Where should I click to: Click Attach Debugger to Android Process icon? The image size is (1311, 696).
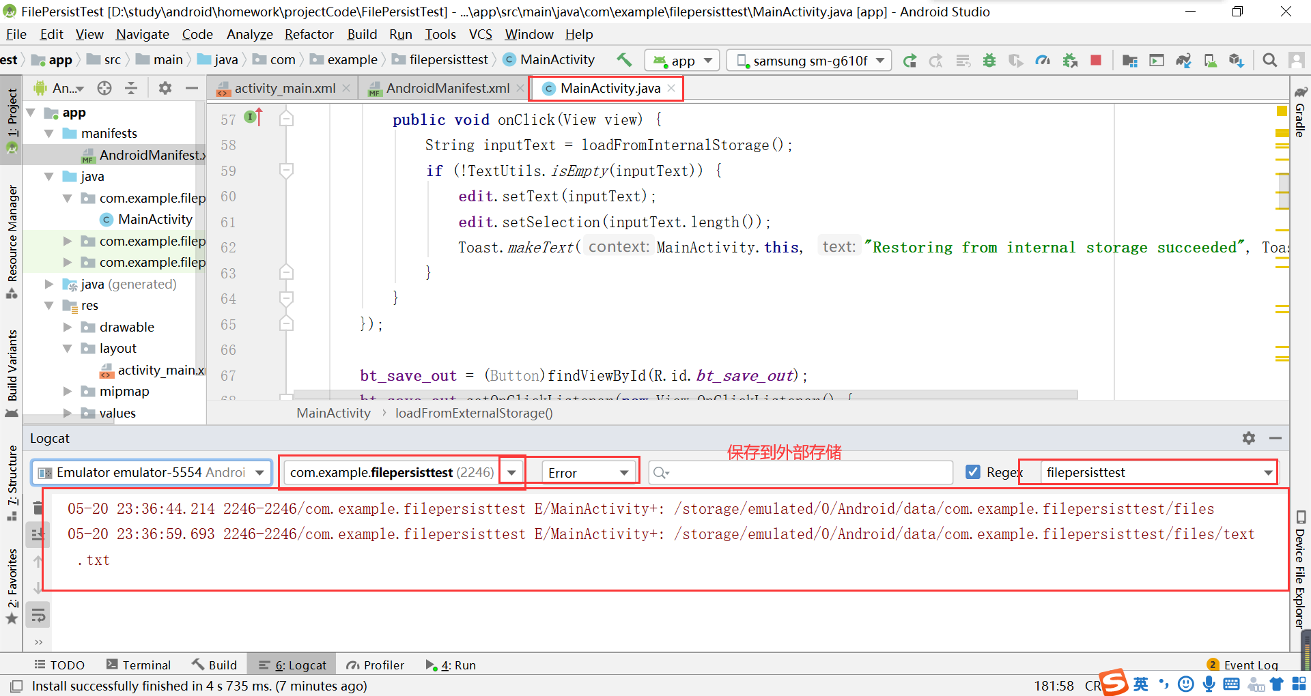1070,61
